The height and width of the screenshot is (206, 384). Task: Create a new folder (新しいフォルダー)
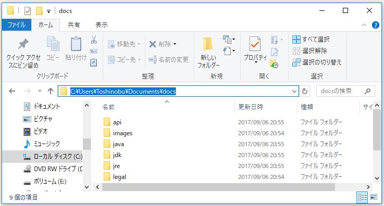(208, 53)
